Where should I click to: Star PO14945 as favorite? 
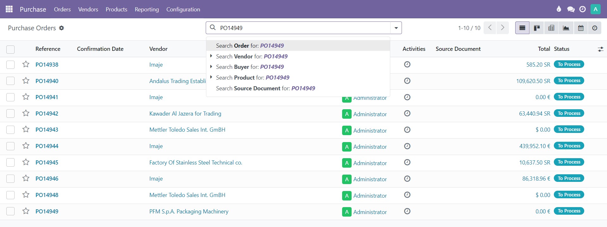point(26,162)
